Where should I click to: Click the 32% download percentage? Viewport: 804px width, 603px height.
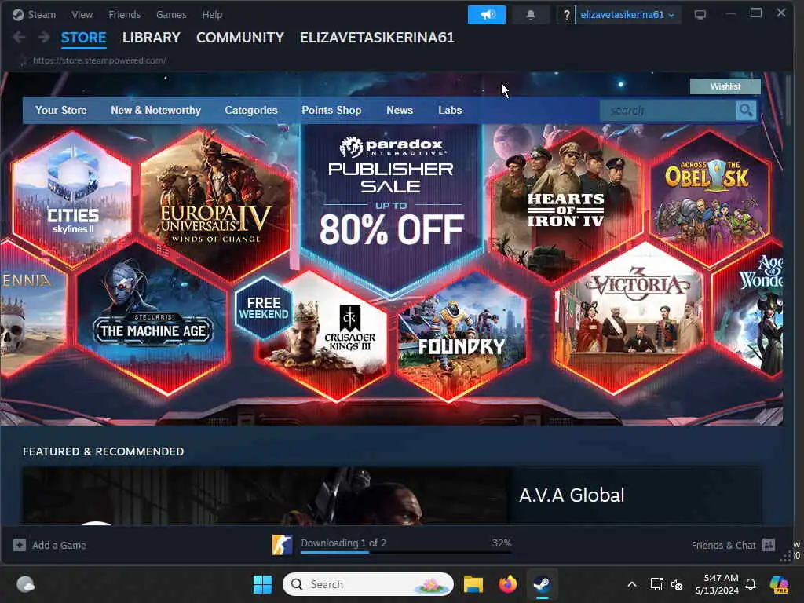pos(501,543)
